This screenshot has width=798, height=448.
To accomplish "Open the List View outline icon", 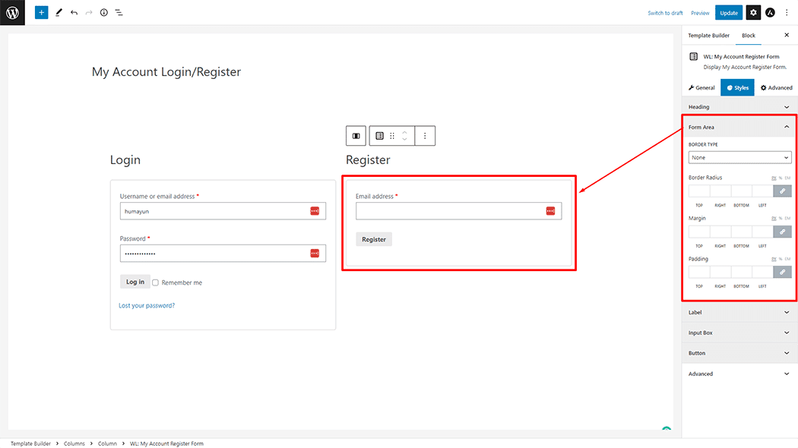I will point(119,12).
